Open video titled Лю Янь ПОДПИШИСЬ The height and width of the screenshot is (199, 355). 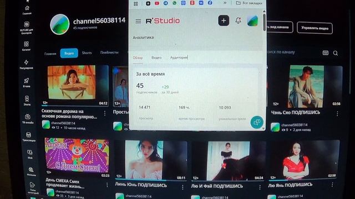(x=290, y=185)
